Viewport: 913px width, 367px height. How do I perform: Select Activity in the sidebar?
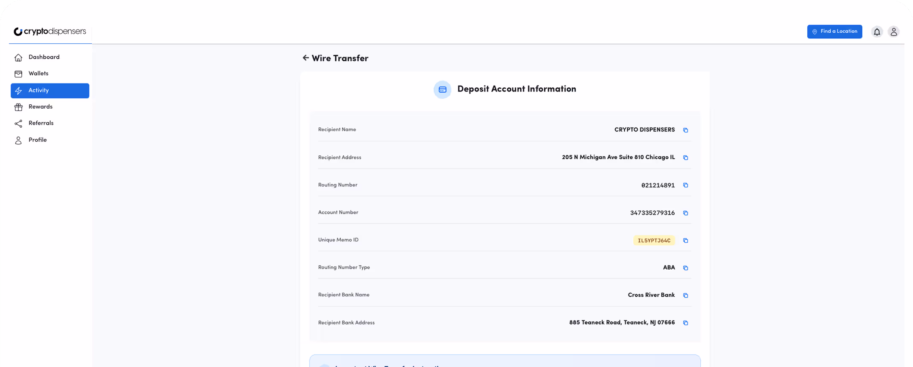tap(50, 91)
